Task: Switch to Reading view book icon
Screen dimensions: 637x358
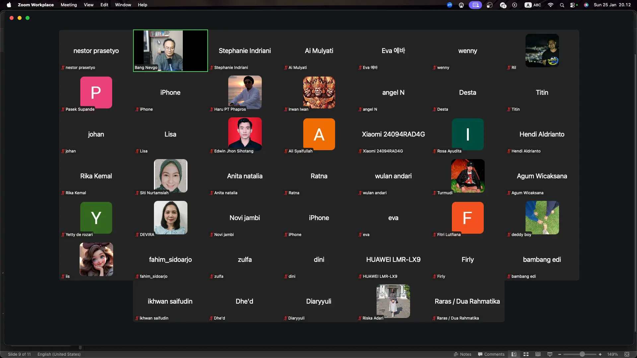Action: [x=538, y=354]
